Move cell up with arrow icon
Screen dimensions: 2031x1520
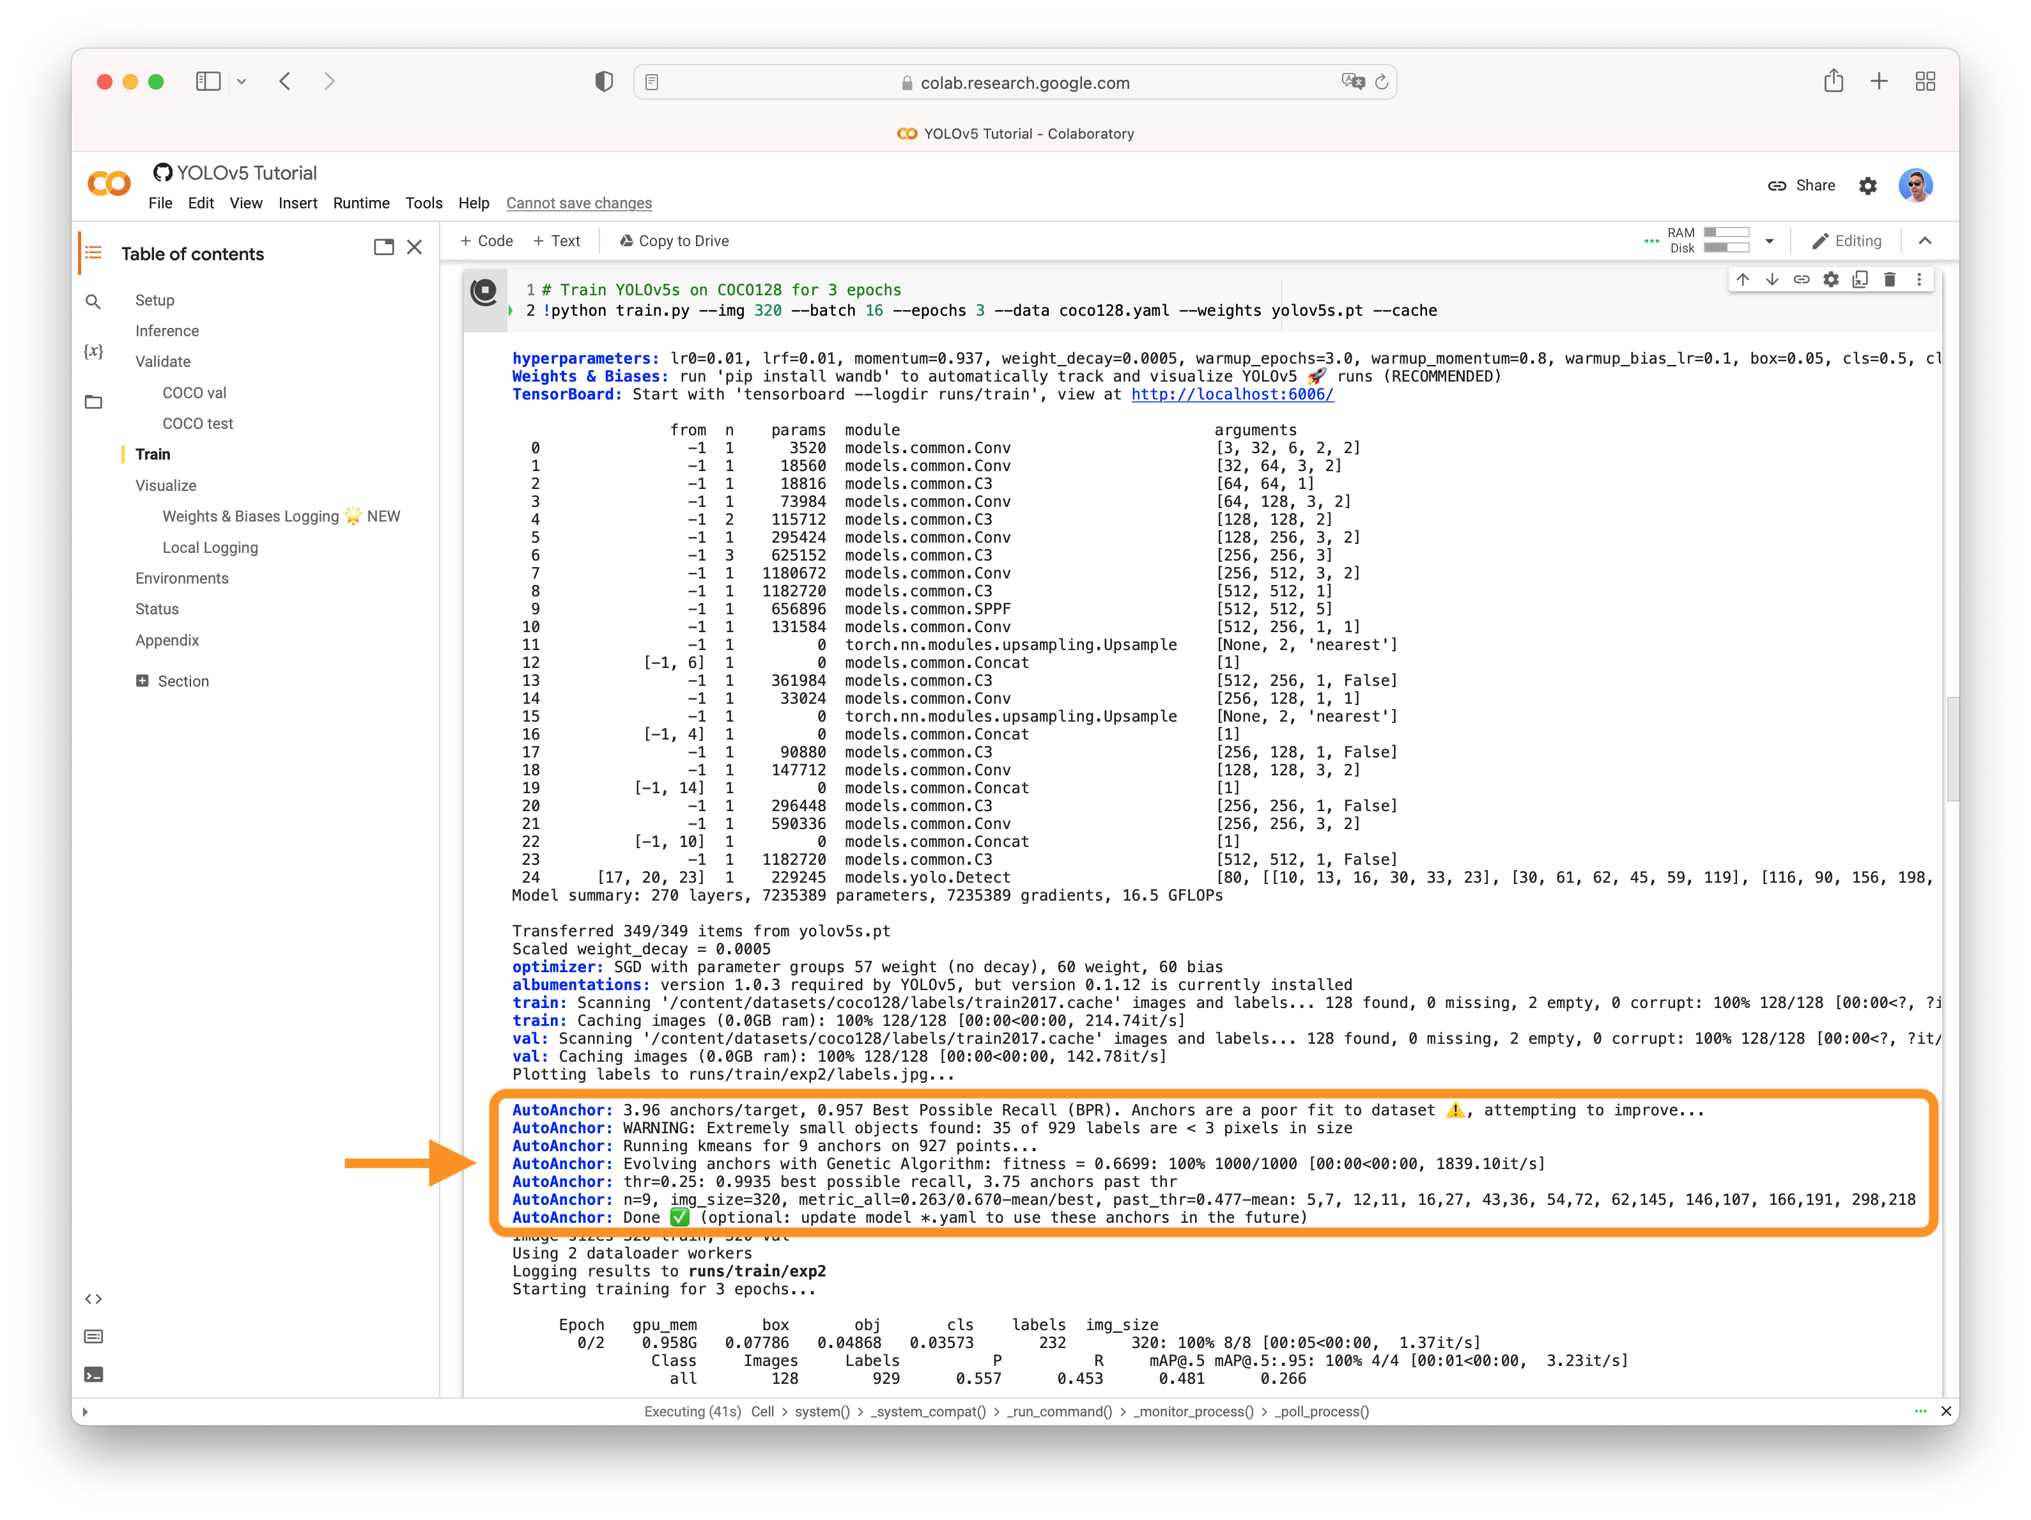[x=1743, y=280]
